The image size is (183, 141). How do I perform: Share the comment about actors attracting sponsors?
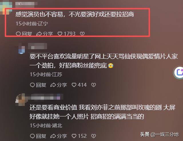click(x=45, y=34)
